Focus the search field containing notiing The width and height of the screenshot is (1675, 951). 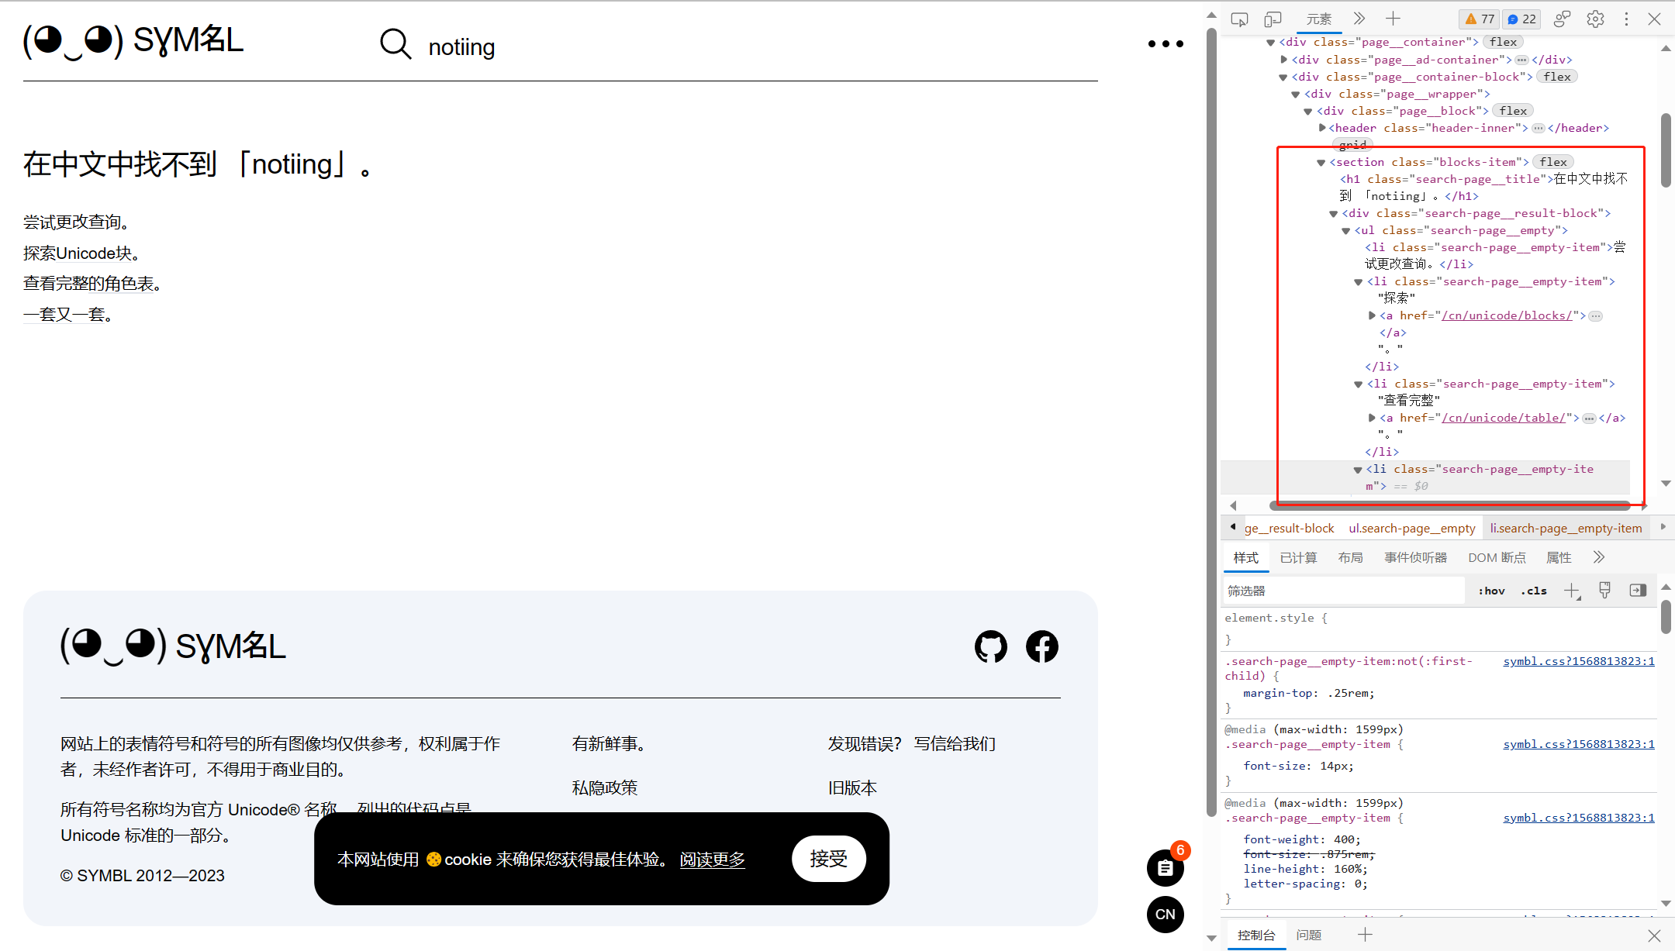point(461,47)
